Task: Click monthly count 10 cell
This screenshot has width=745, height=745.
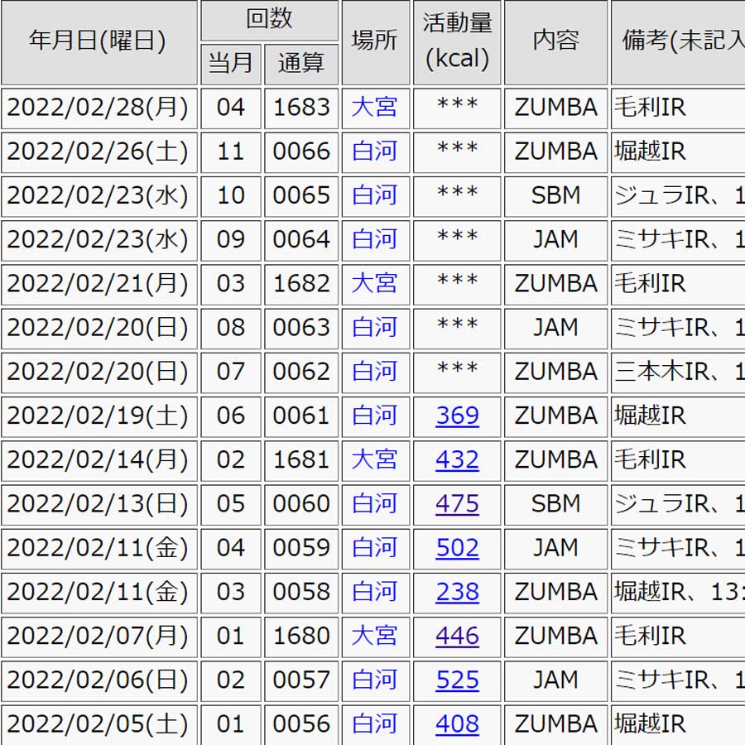Action: tap(231, 196)
